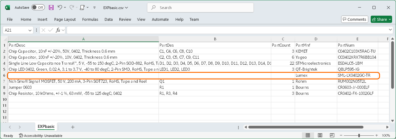396x139 pixels.
Task: Expand the Name Box dropdown arrow
Action: tap(30, 30)
